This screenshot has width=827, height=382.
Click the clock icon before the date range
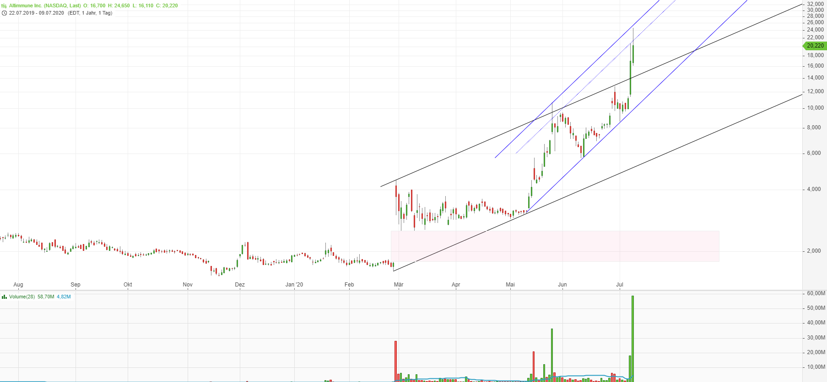pyautogui.click(x=4, y=13)
